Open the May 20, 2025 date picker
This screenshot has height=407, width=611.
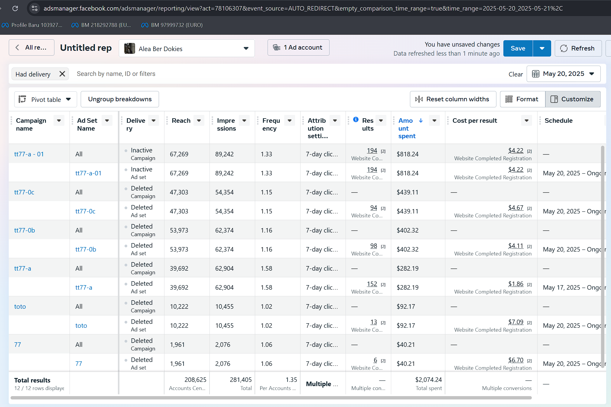(563, 74)
